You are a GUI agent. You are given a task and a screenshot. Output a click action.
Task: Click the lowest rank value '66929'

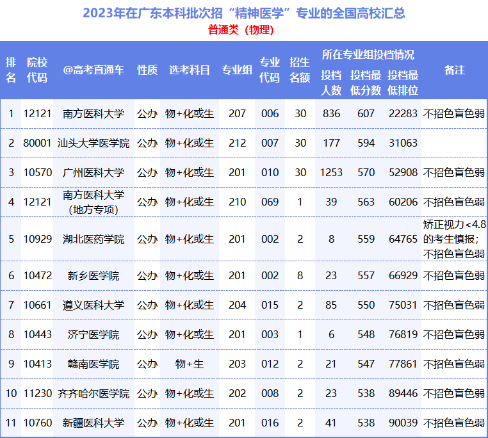403,275
